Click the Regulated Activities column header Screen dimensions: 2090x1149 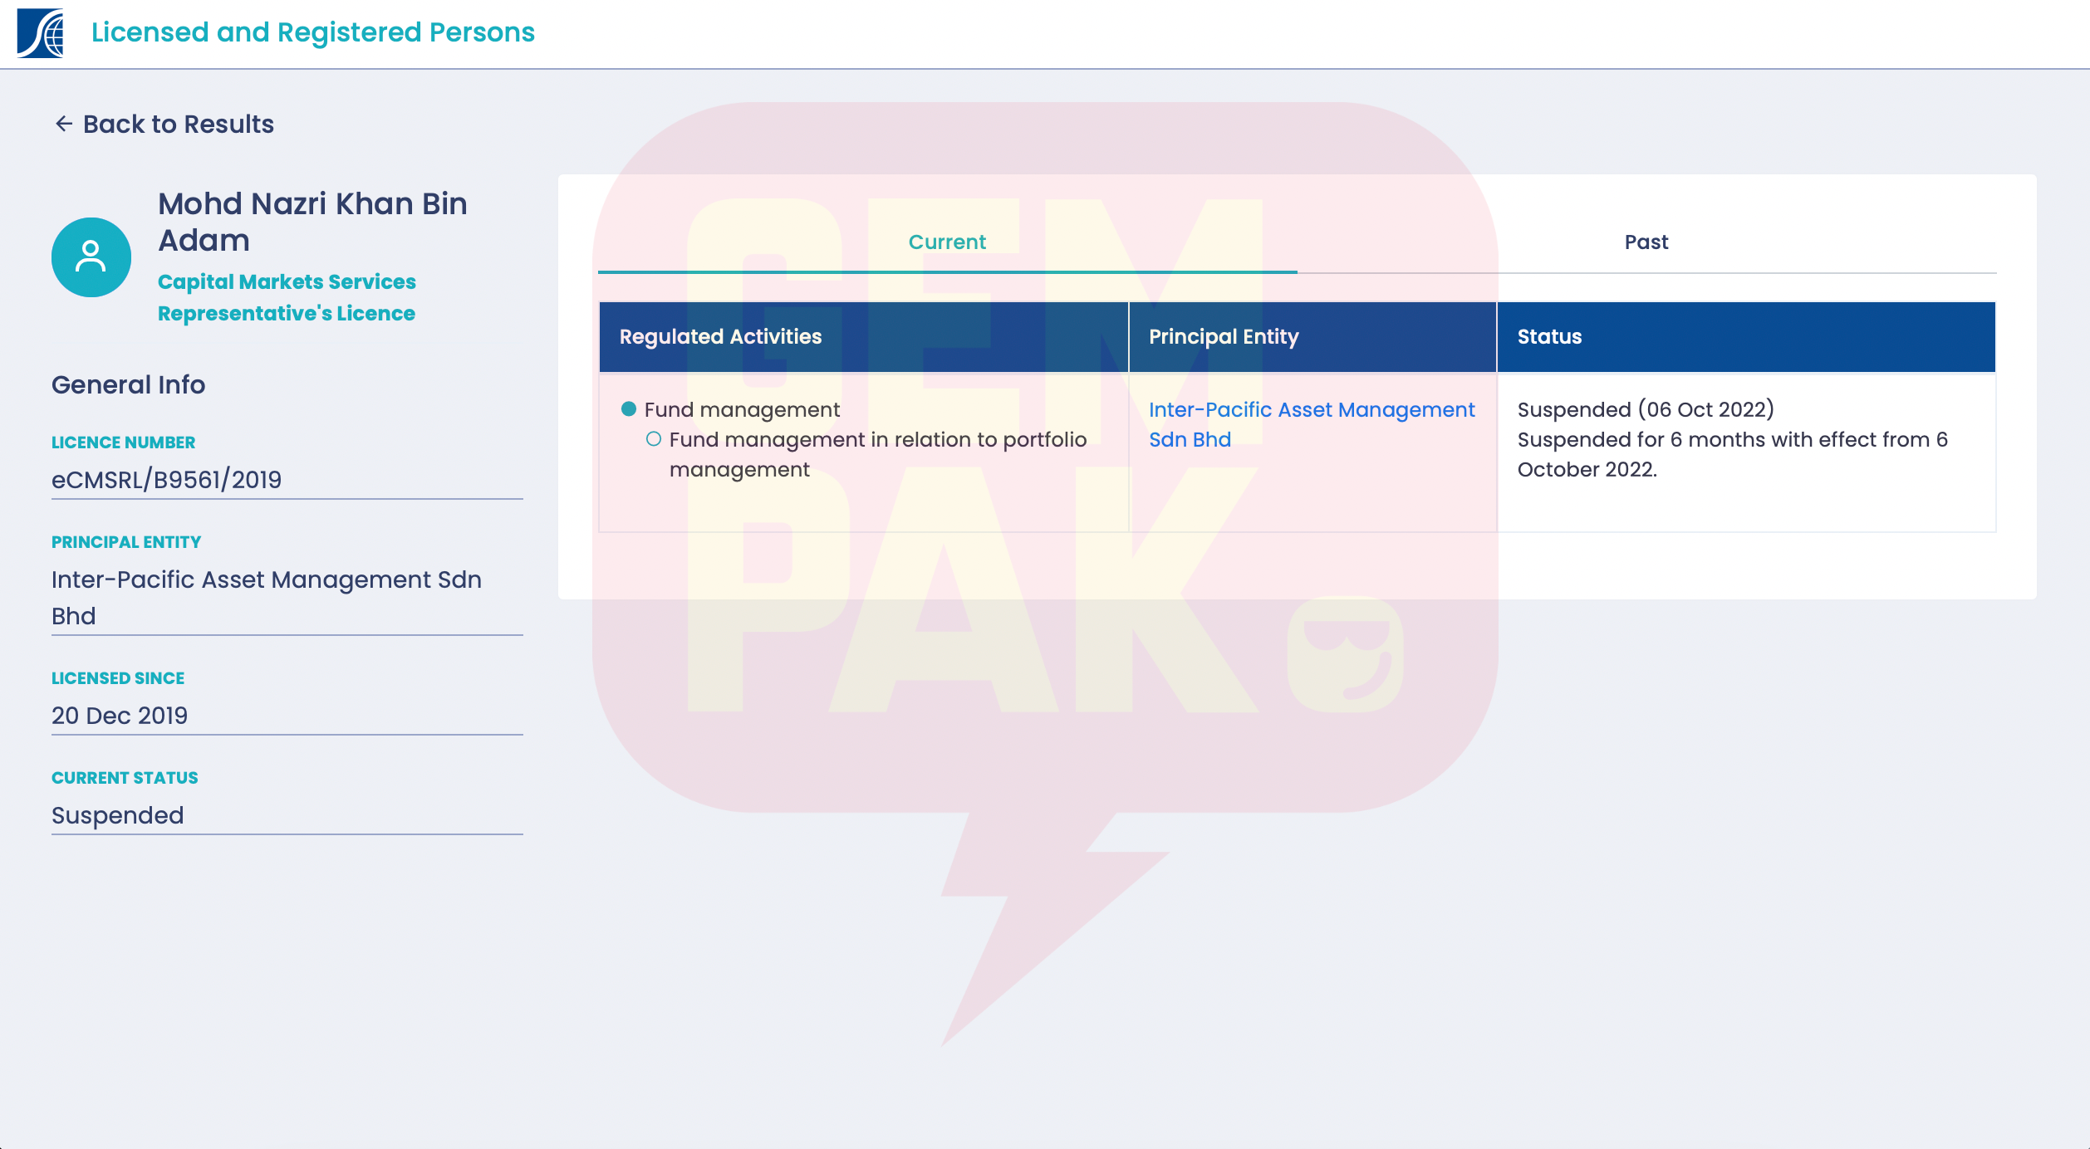[864, 336]
